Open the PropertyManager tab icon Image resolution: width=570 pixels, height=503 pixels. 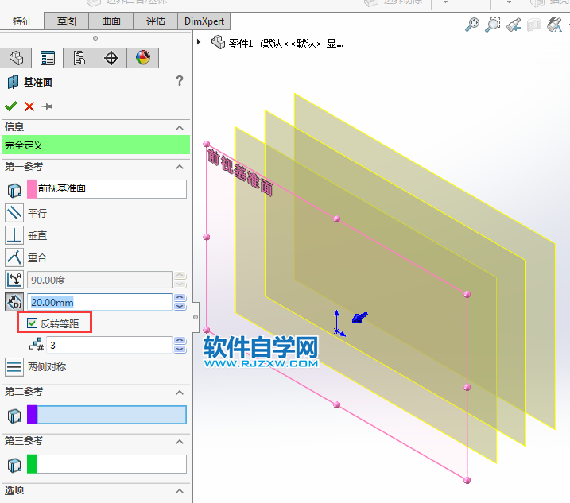[48, 58]
